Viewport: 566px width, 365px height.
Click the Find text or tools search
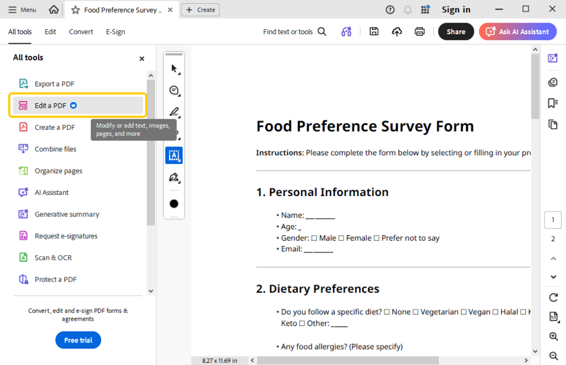(294, 31)
